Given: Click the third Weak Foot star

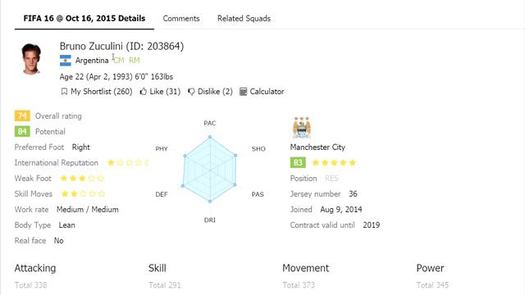Looking at the screenshot, I should [x=82, y=179].
